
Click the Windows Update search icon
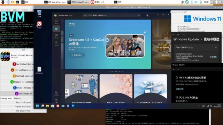click(184, 35)
